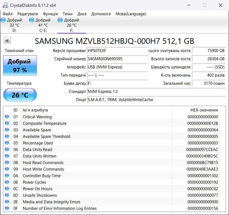Image resolution: width=229 pixels, height=215 pixels.
Task: Click total host reads value 75900 GB
Action: [x=209, y=51]
